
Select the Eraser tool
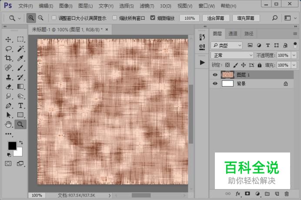pos(8,87)
